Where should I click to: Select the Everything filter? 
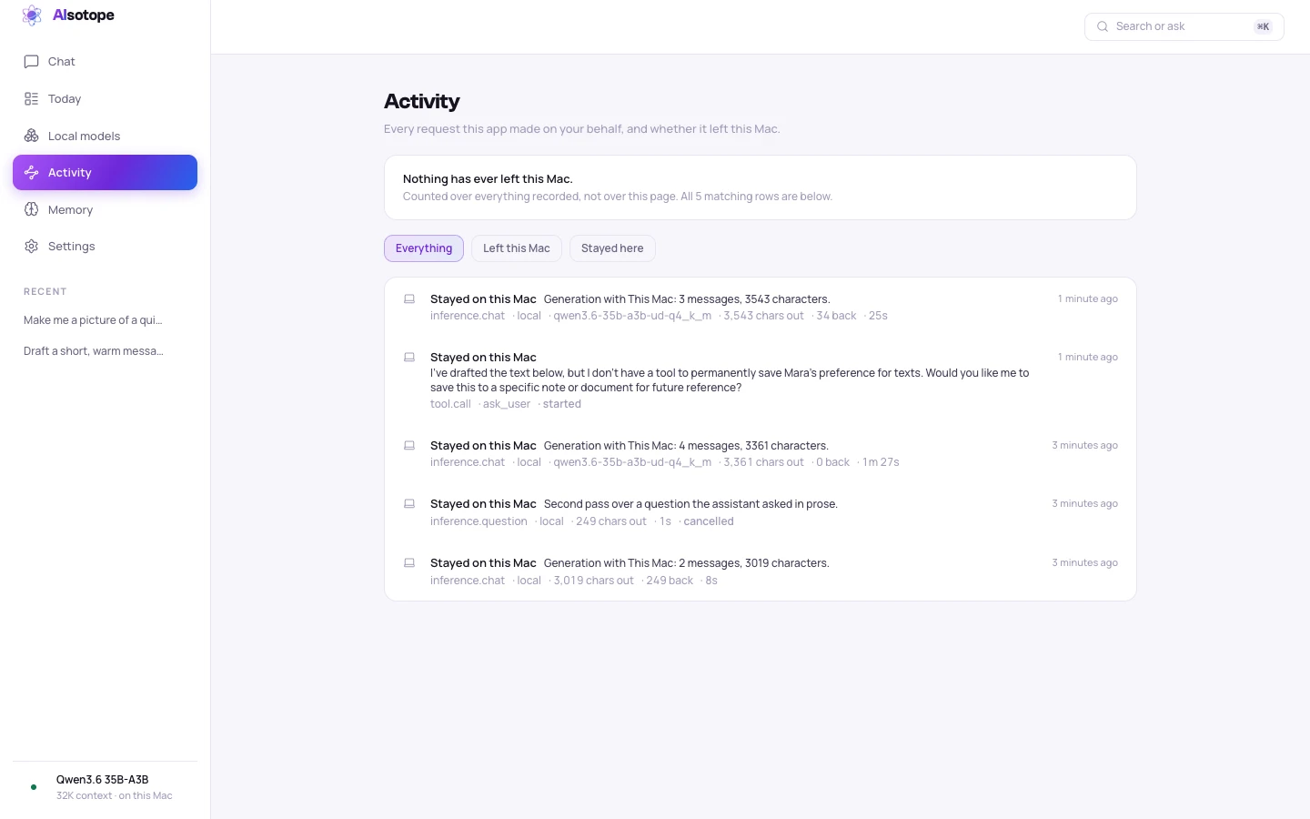click(x=424, y=248)
